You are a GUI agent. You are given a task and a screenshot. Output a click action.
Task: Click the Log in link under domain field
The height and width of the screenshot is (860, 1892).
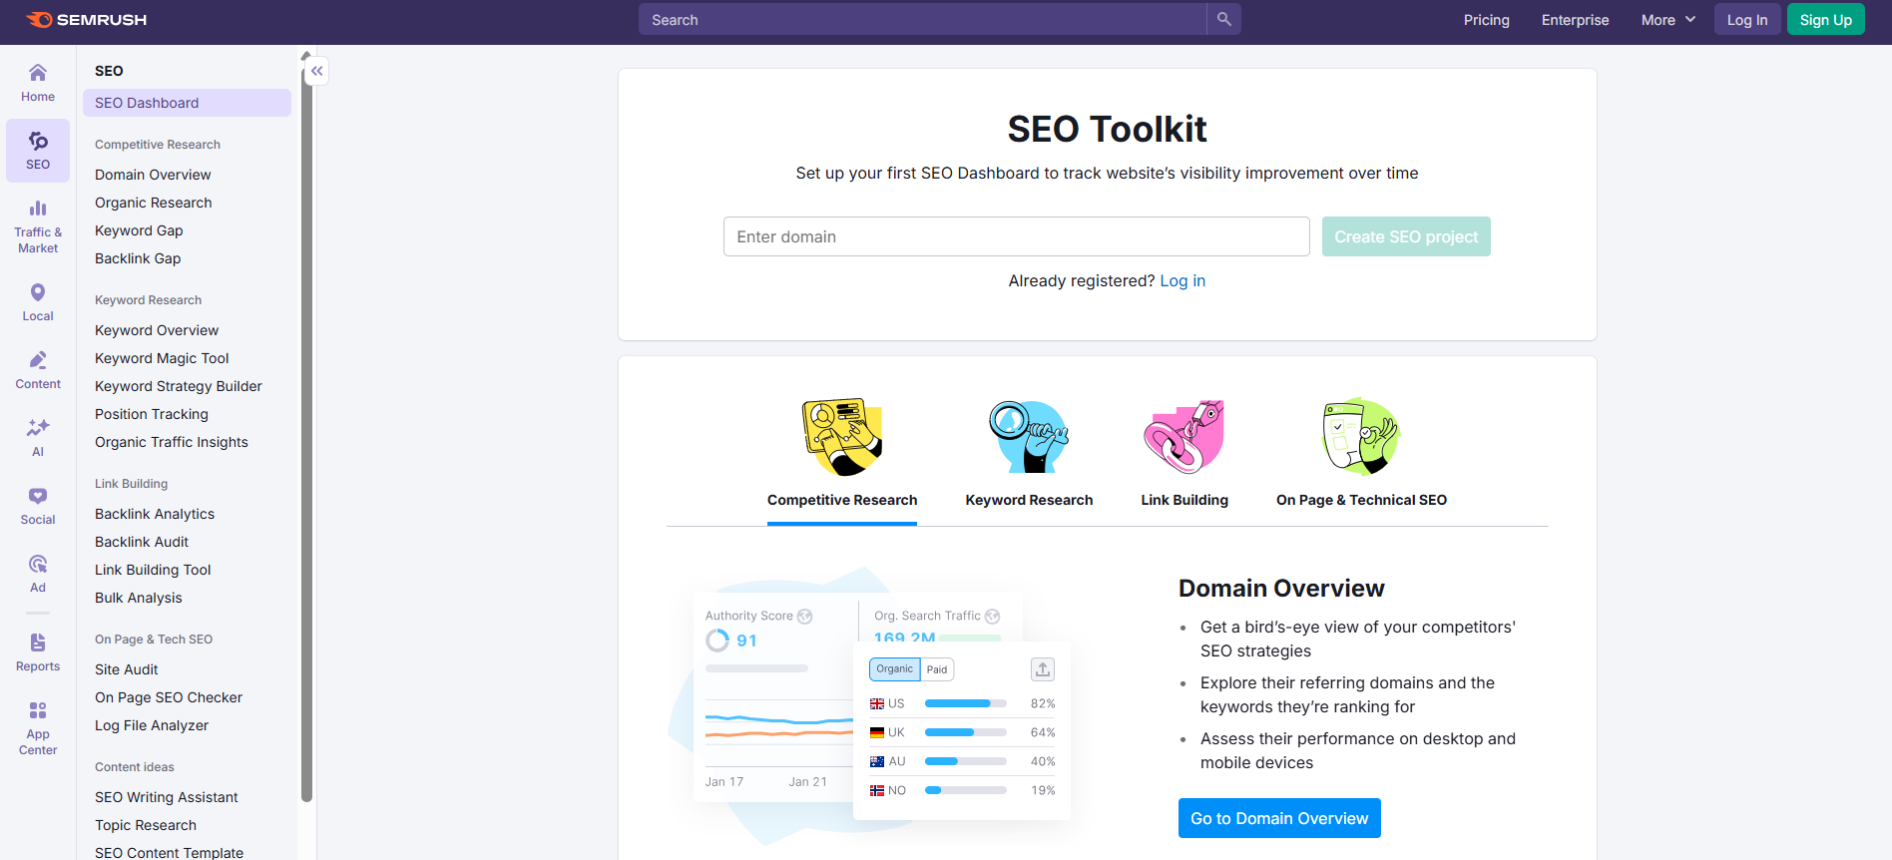1182,281
